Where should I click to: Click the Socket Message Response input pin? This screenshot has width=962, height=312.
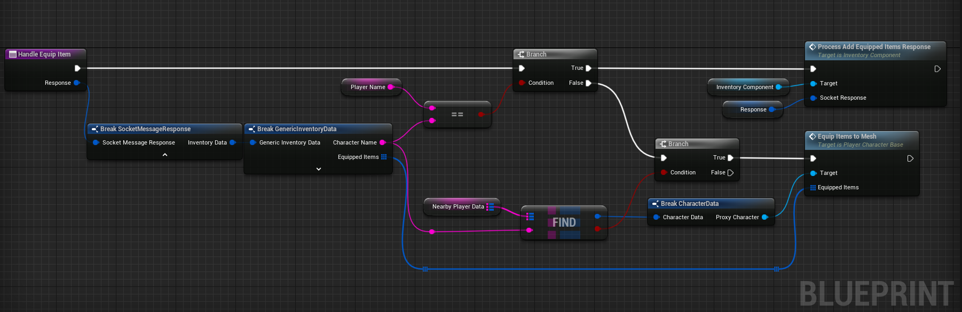(96, 142)
